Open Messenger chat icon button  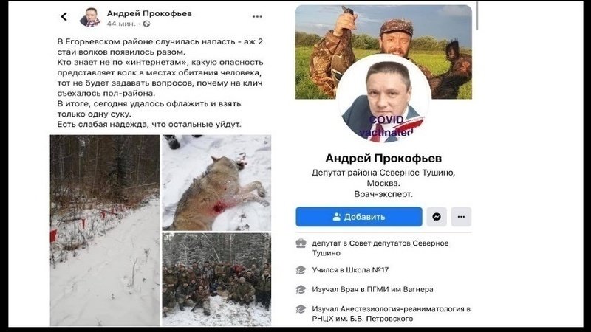(437, 217)
